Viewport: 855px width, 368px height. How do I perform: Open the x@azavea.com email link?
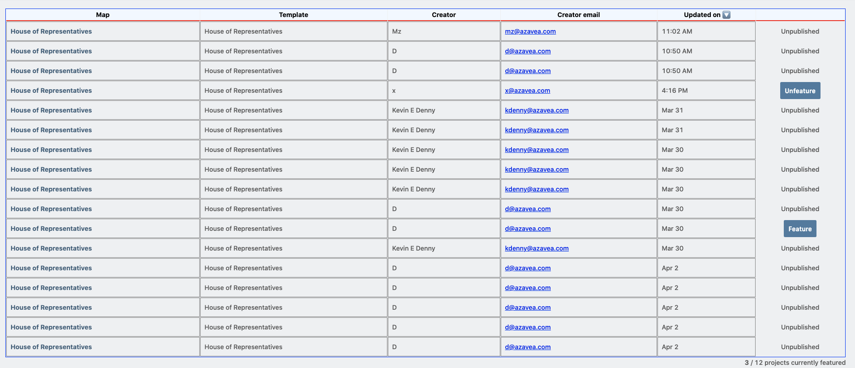click(527, 91)
